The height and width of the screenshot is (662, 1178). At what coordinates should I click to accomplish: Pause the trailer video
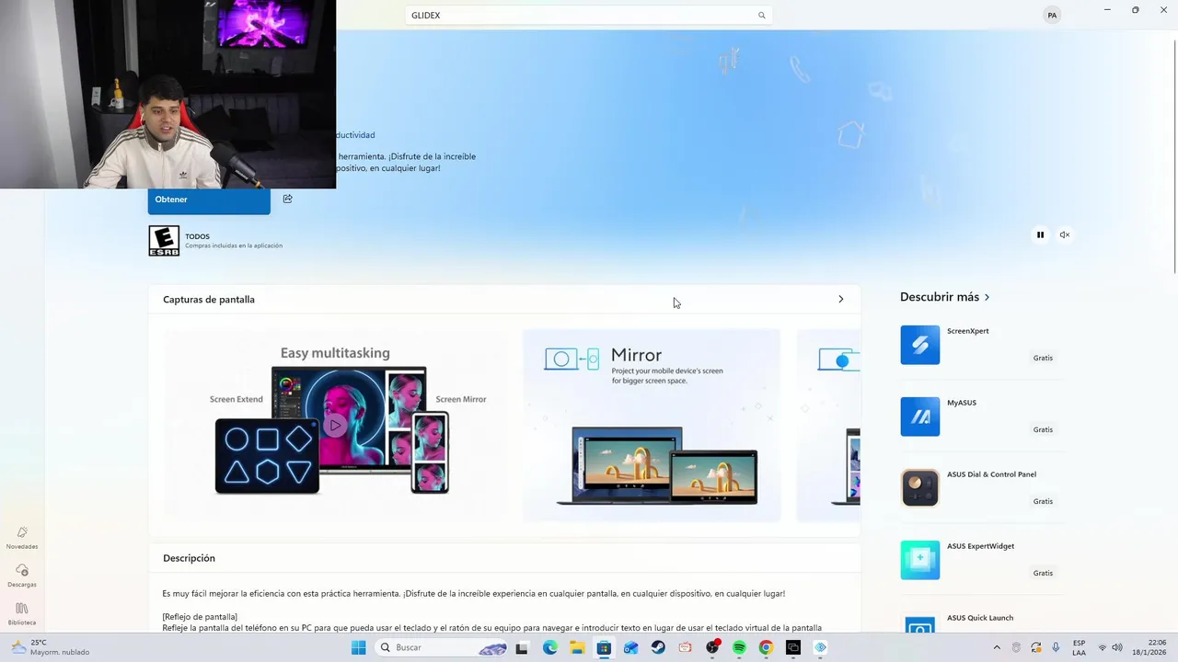click(x=1040, y=234)
